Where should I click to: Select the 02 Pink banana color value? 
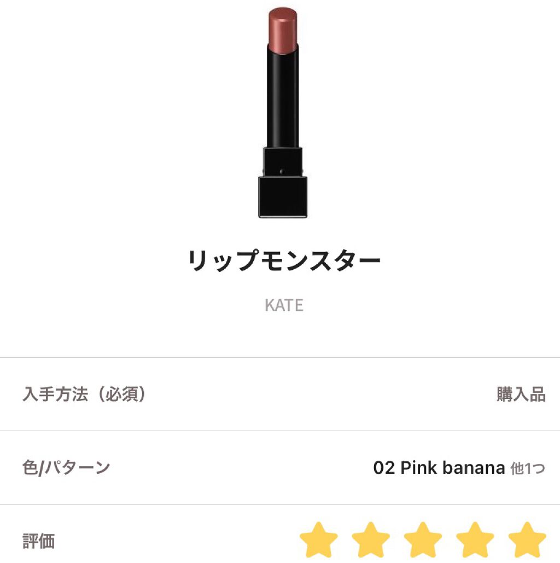tap(439, 467)
